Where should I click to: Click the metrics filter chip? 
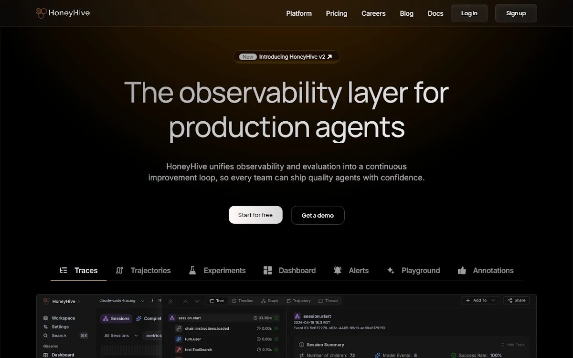coord(153,336)
